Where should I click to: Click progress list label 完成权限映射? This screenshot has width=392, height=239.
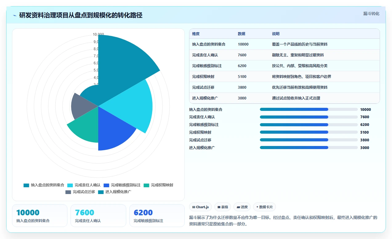point(200,132)
